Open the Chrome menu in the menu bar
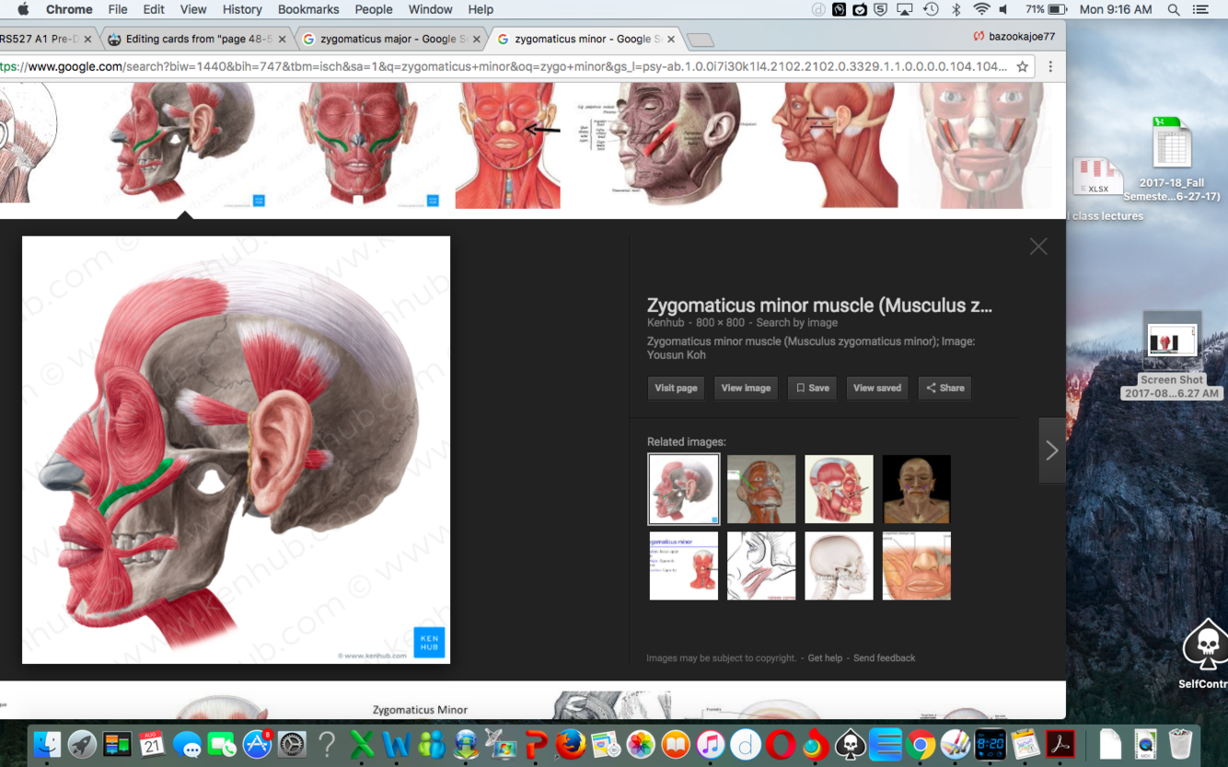 (69, 9)
